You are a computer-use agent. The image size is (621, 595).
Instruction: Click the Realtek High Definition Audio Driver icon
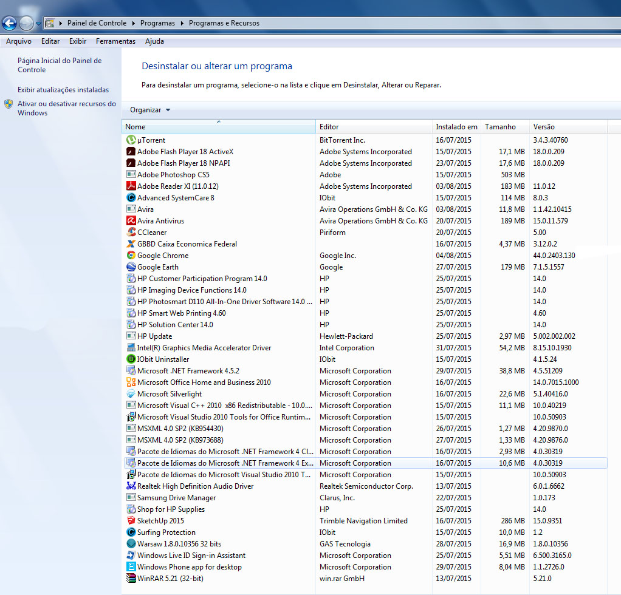[131, 486]
